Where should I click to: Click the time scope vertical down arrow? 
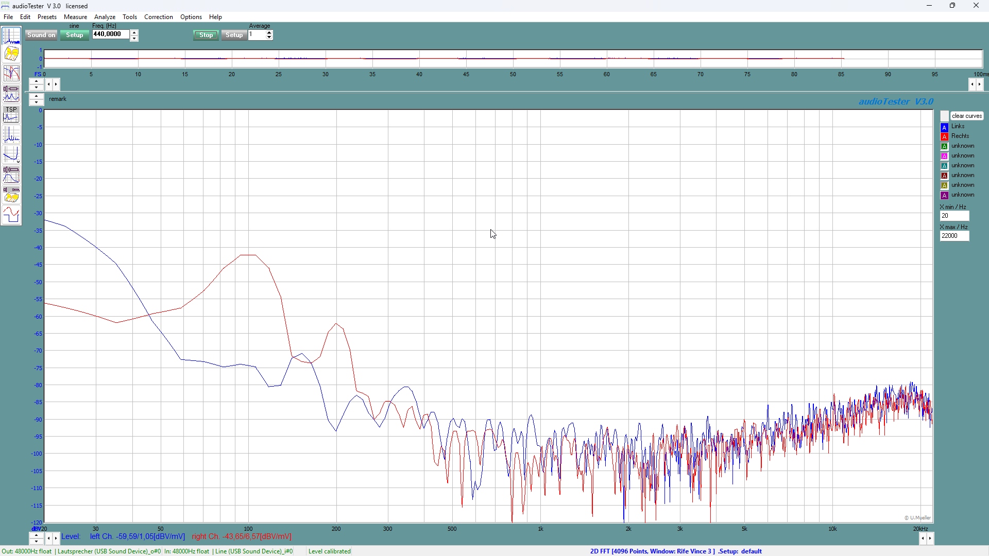click(x=37, y=88)
